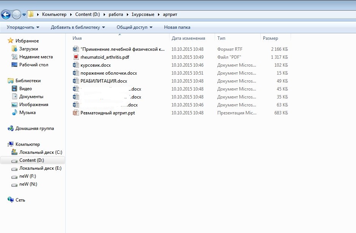Image resolution: width=356 pixels, height=233 pixels.
Task: Click the Недавние места icon
Action: coord(14,56)
